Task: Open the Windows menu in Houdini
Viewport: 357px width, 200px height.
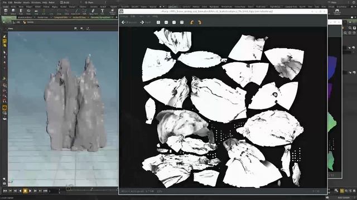Action: pos(36,2)
